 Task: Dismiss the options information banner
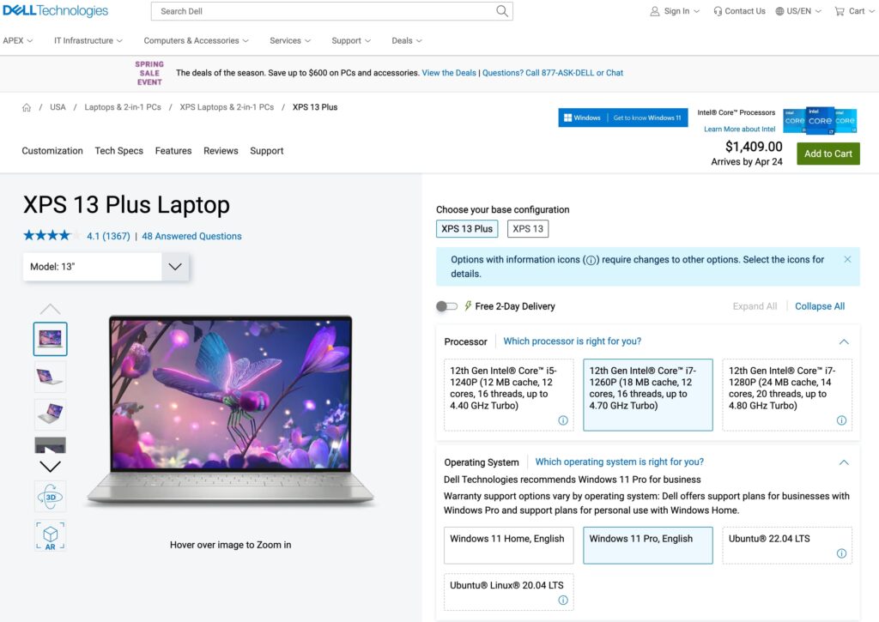click(847, 259)
